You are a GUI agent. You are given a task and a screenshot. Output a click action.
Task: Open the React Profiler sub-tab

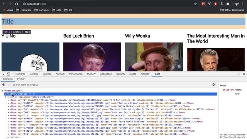[x=21, y=79]
